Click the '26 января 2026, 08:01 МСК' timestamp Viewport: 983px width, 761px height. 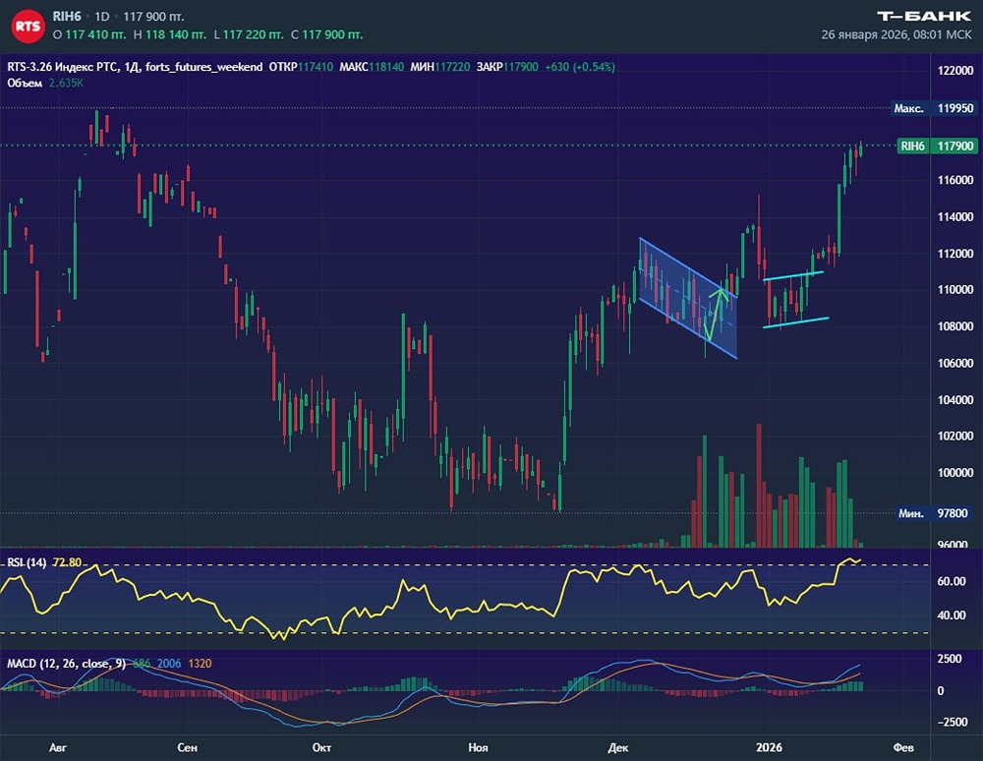click(x=896, y=34)
